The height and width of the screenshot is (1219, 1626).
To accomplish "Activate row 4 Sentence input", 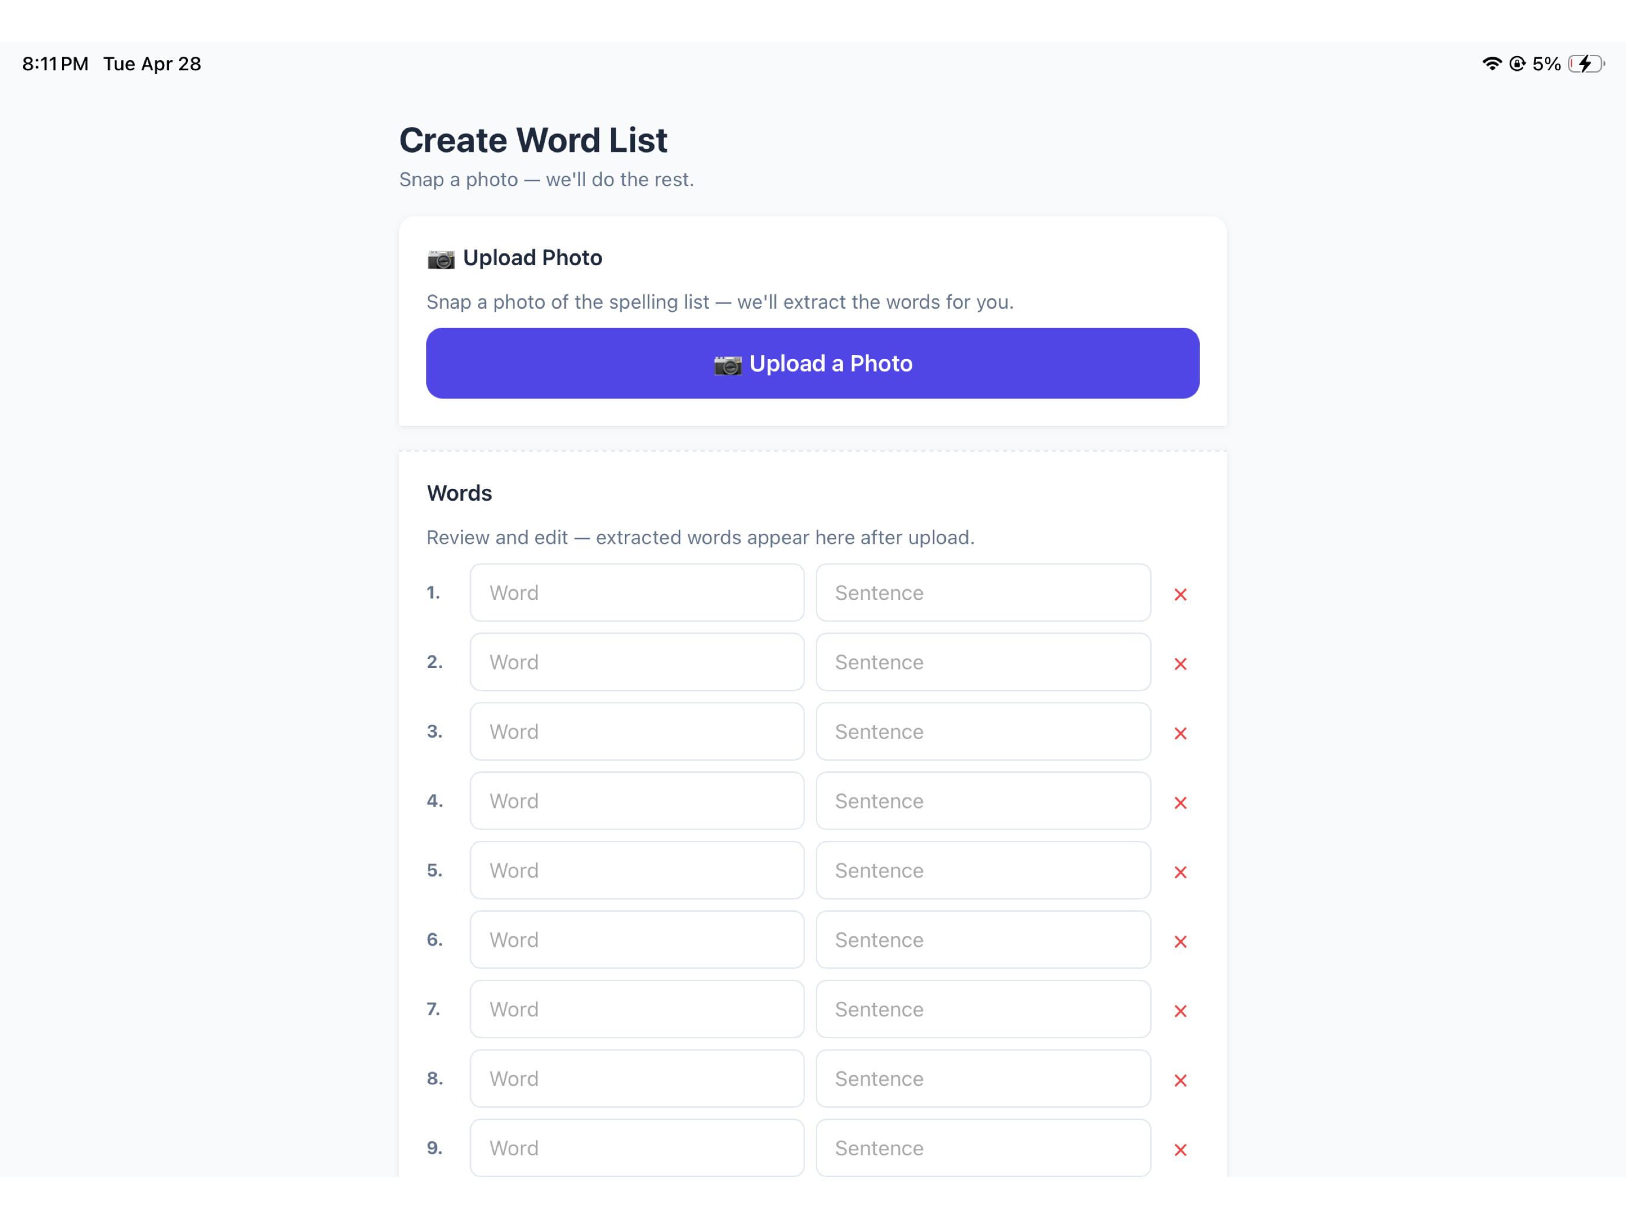I will click(983, 801).
